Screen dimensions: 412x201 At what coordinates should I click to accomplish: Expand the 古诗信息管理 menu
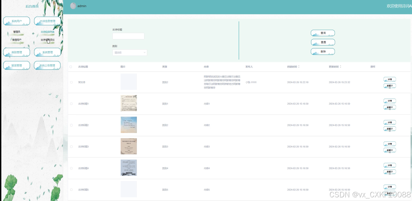(x=48, y=21)
